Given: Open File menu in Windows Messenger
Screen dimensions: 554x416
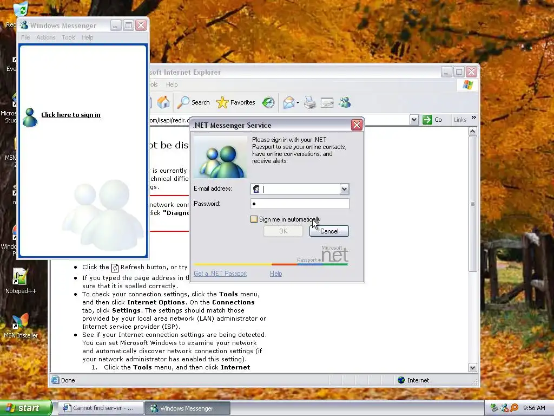Looking at the screenshot, I should click(x=25, y=37).
